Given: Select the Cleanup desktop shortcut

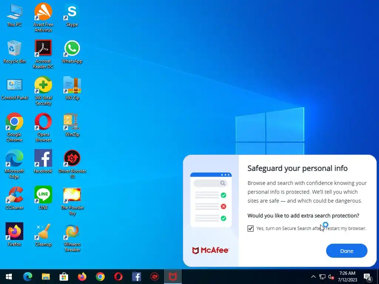Looking at the screenshot, I should point(43,235).
